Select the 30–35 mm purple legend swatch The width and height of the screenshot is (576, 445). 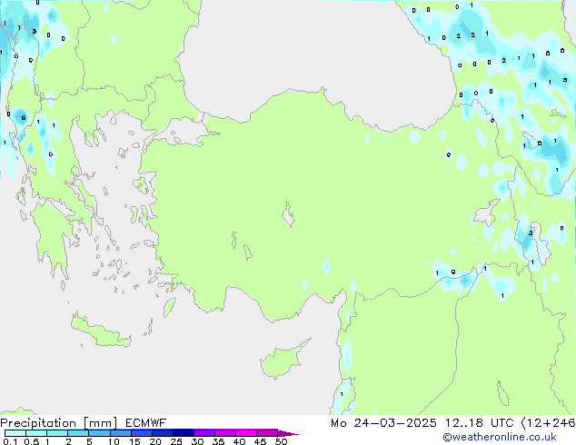tap(204, 433)
